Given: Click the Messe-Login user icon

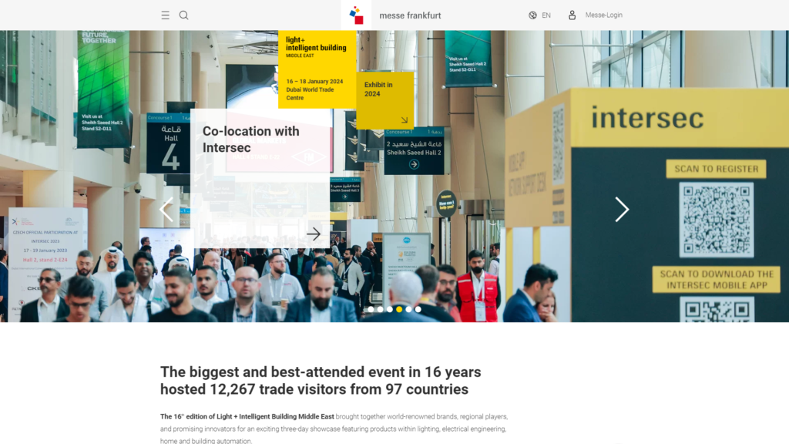Looking at the screenshot, I should click(572, 15).
